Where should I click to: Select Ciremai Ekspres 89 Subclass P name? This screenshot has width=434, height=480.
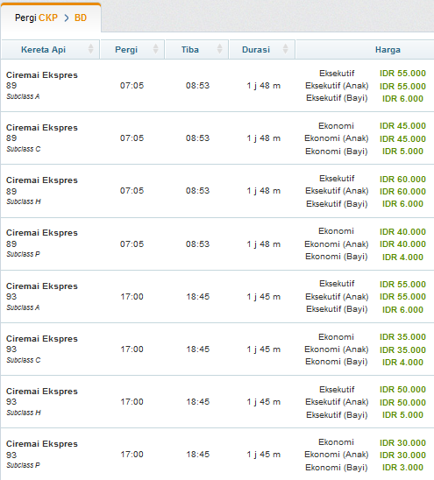pos(42,233)
